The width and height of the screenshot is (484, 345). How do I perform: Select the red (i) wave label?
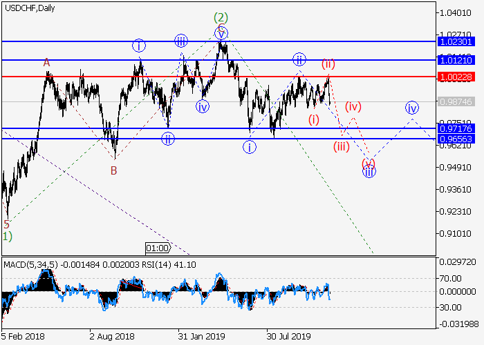(314, 119)
